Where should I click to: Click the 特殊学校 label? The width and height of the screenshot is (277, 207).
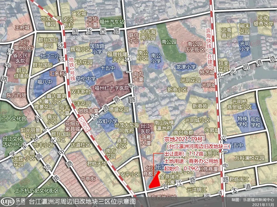coord(243,121)
